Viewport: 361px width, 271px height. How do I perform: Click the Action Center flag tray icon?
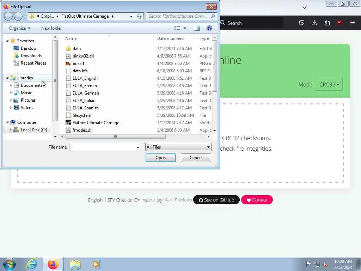(x=308, y=264)
